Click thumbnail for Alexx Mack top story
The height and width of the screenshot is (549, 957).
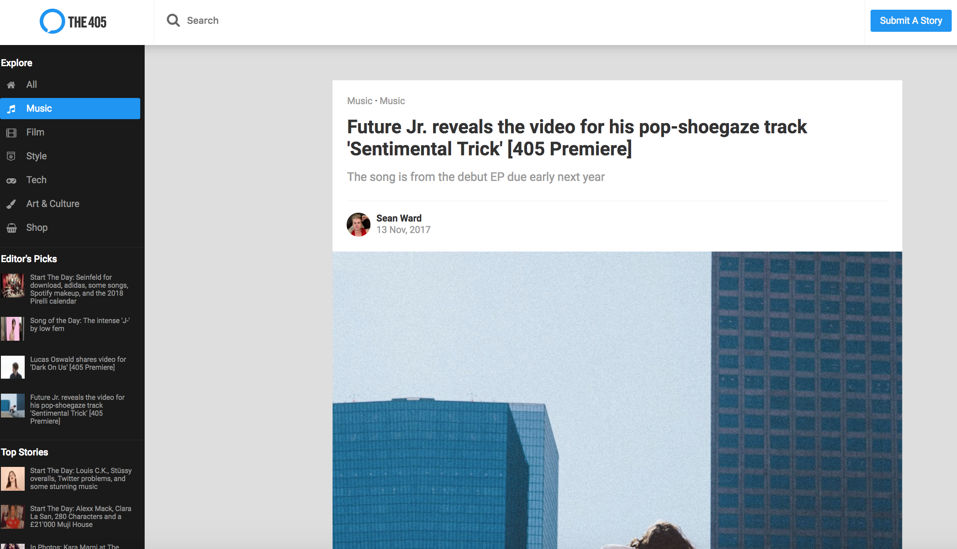coord(12,516)
